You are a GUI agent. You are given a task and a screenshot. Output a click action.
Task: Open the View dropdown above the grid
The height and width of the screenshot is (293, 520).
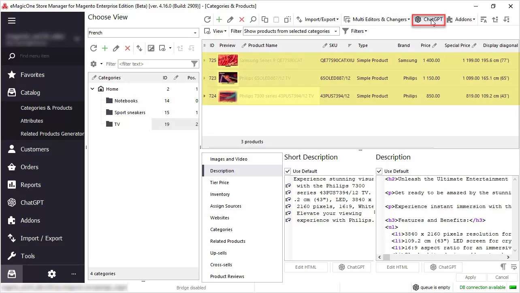[x=215, y=31]
